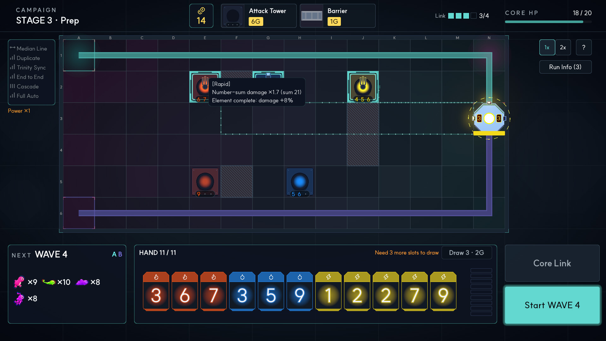Select the red tower labeled 6 7 on row 2

(199, 87)
